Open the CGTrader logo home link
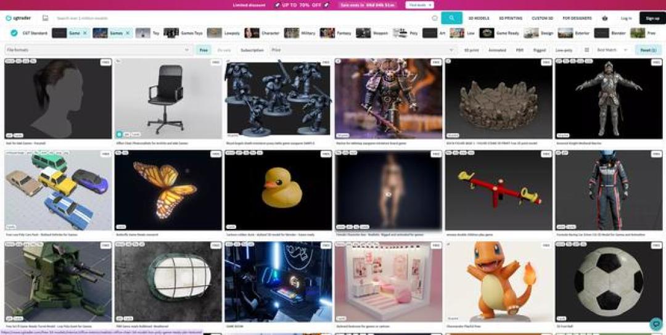 click(18, 19)
